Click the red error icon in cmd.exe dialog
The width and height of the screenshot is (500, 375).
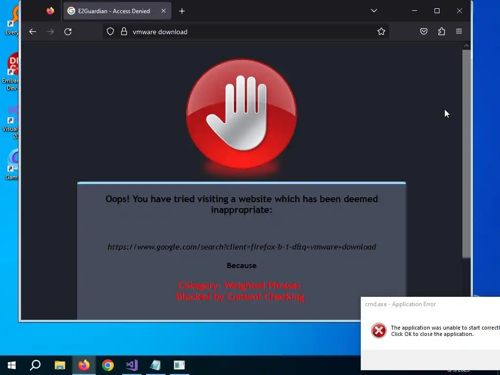pos(378,331)
